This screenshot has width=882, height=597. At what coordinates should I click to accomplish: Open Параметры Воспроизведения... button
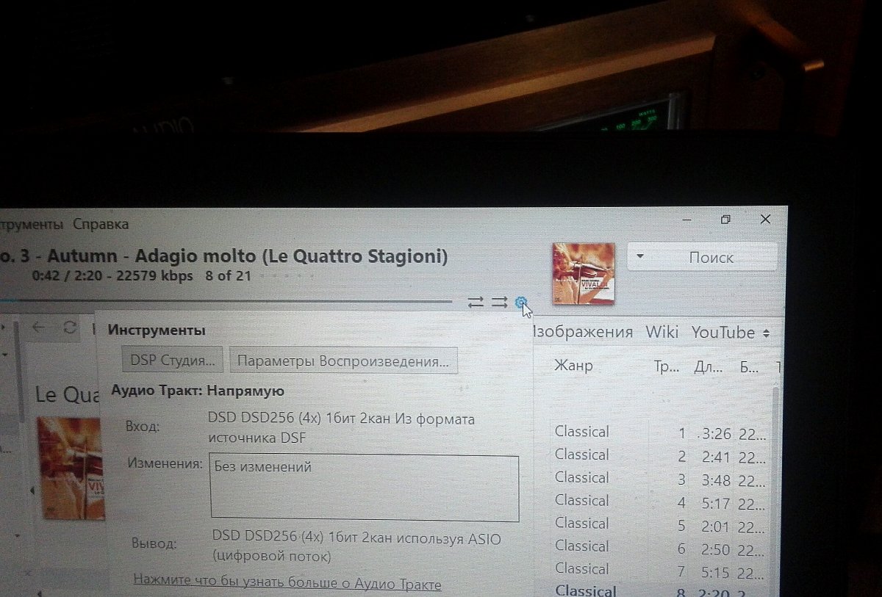click(x=343, y=361)
